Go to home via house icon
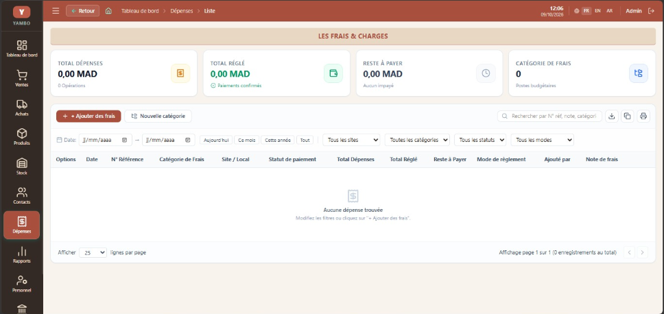Viewport: 664px width, 314px height. 108,11
